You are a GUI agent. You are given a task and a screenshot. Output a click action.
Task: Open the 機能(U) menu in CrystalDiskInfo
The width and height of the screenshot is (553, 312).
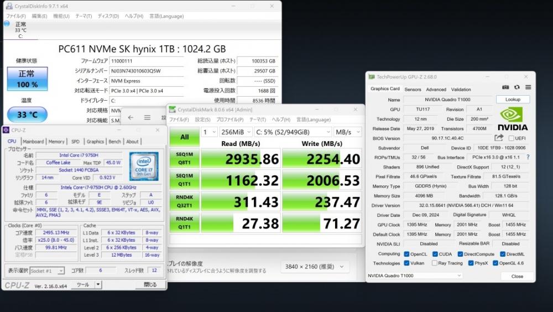61,16
